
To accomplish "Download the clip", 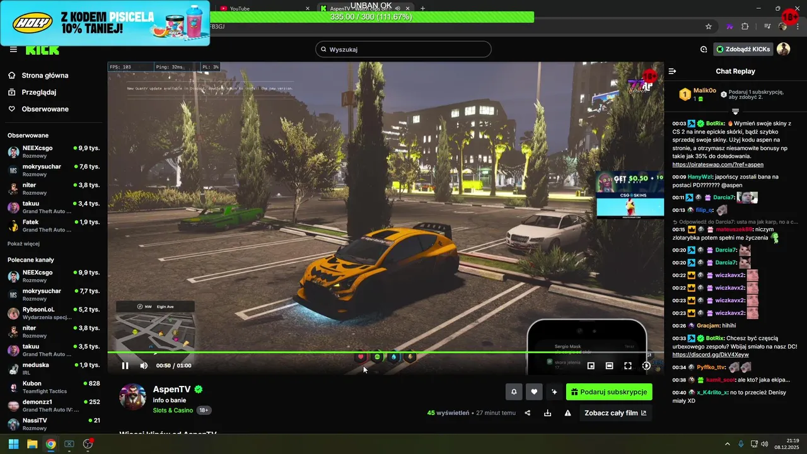I will point(547,413).
